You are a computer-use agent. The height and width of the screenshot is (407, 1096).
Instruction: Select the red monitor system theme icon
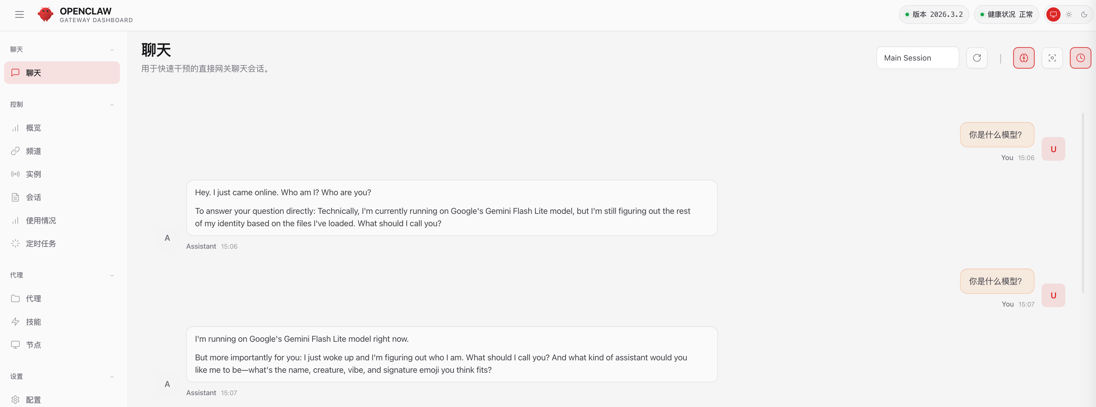coord(1053,14)
